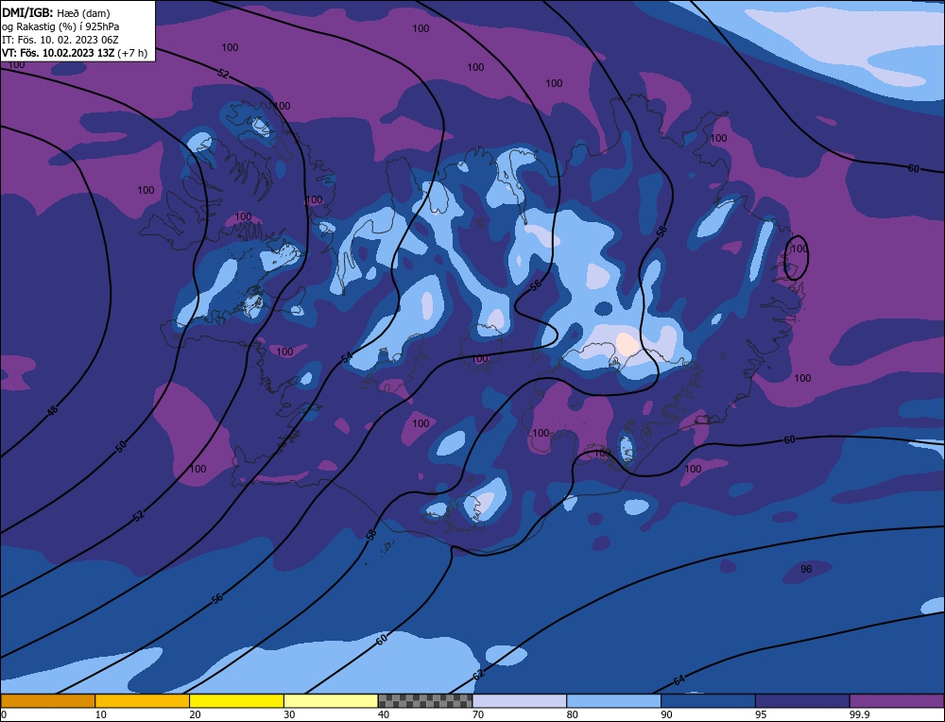945x722 pixels.
Task: Click the '64' contour label
Action: pyautogui.click(x=679, y=680)
